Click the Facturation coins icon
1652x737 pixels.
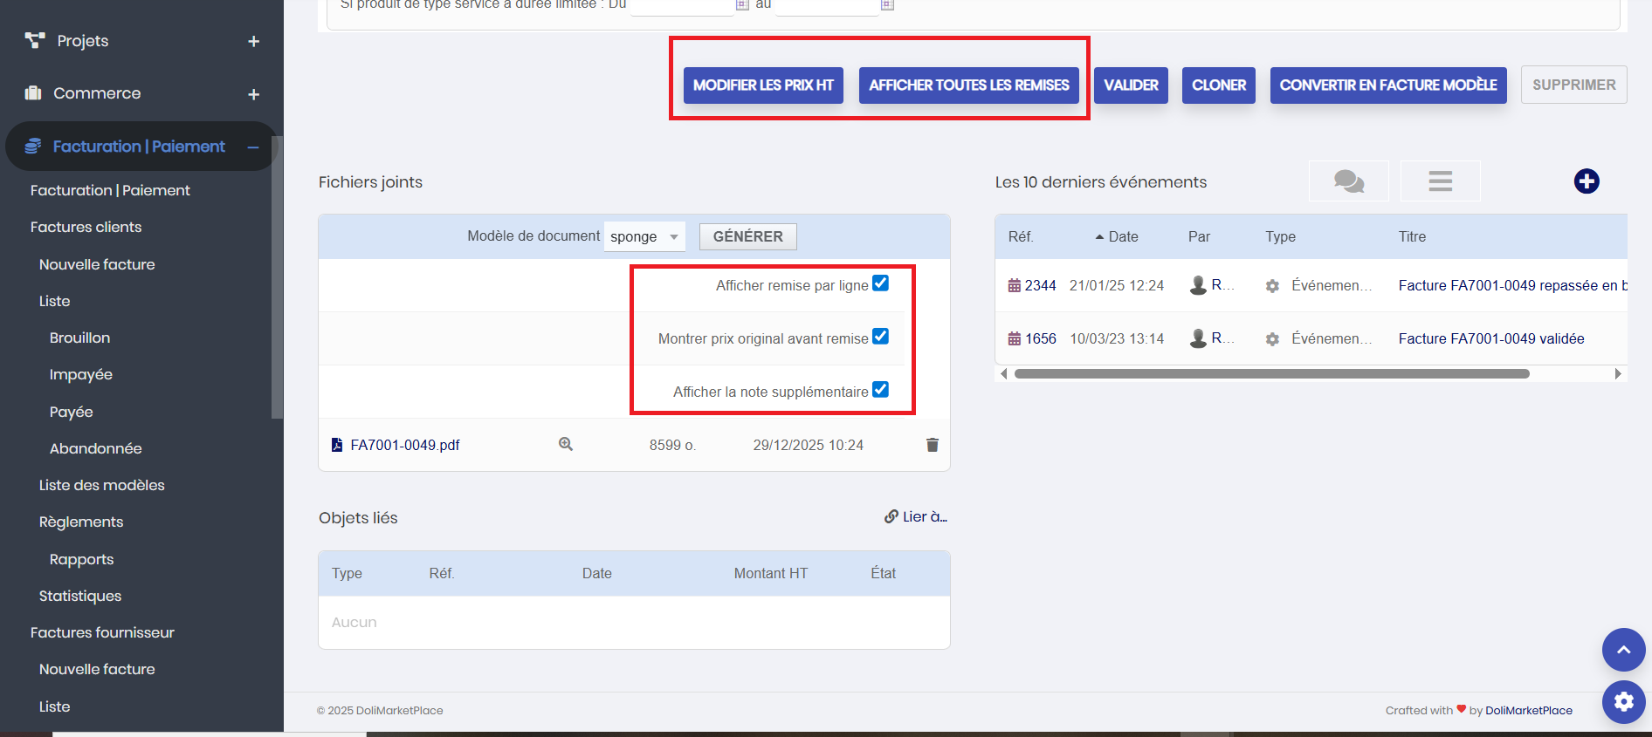coord(33,146)
